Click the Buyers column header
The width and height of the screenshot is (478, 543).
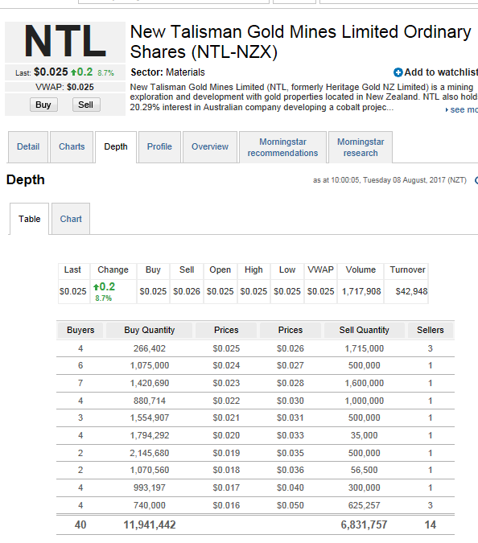(80, 330)
